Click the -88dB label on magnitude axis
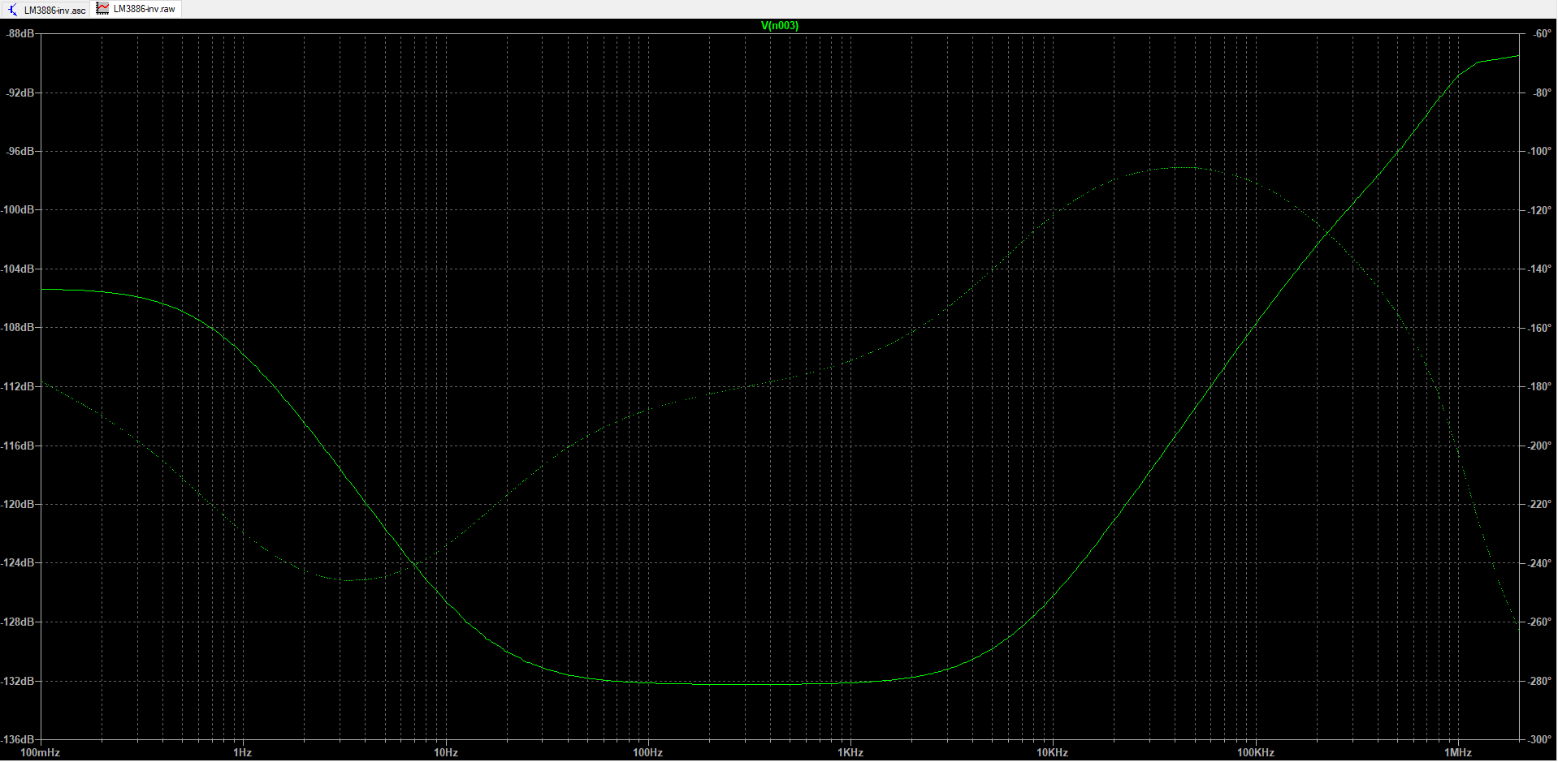Viewport: 1558px width, 762px height. (19, 34)
